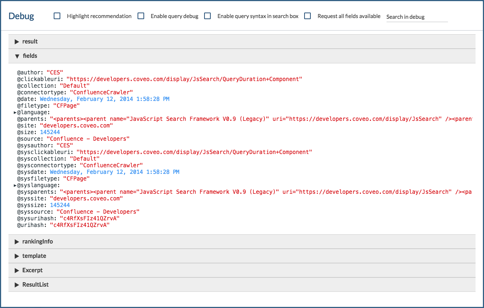The width and height of the screenshot is (484, 308).
Task: Click the @sysconnectortype value
Action: tap(111, 165)
